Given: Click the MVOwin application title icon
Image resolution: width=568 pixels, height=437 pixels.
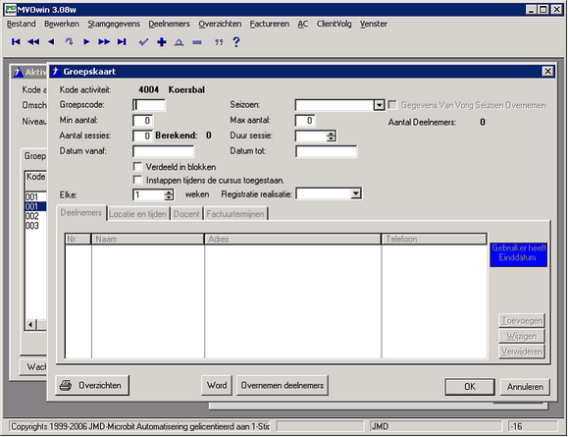Looking at the screenshot, I should point(10,10).
